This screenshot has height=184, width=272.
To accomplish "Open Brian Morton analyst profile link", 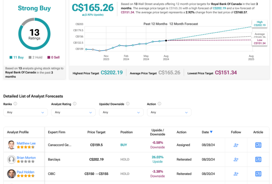I will 26,158.
